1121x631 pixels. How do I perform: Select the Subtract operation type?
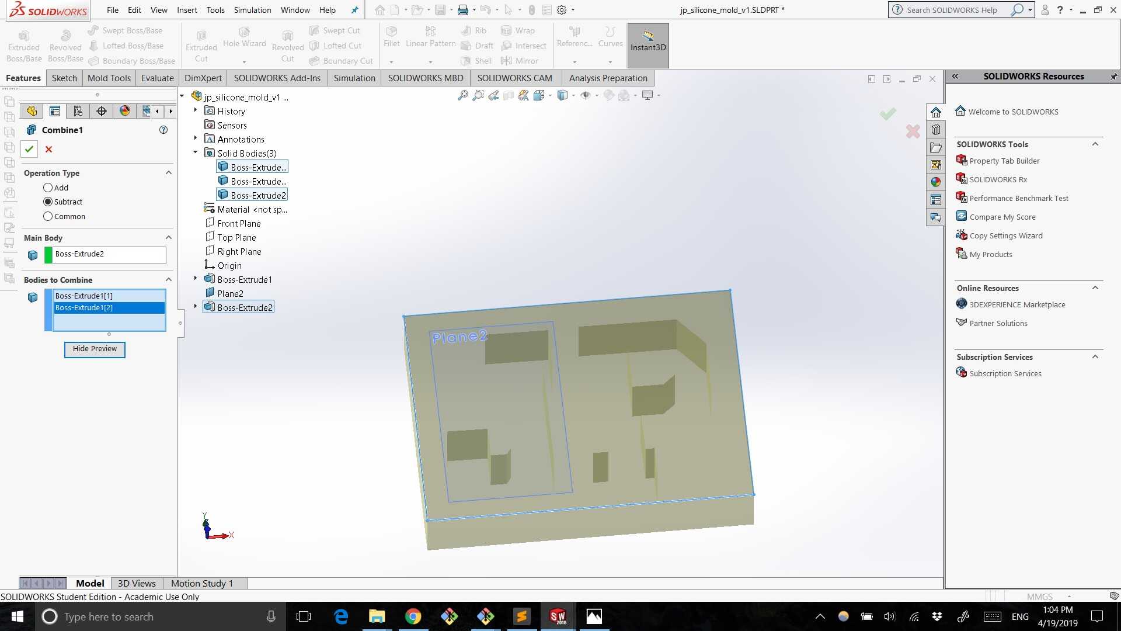point(48,202)
